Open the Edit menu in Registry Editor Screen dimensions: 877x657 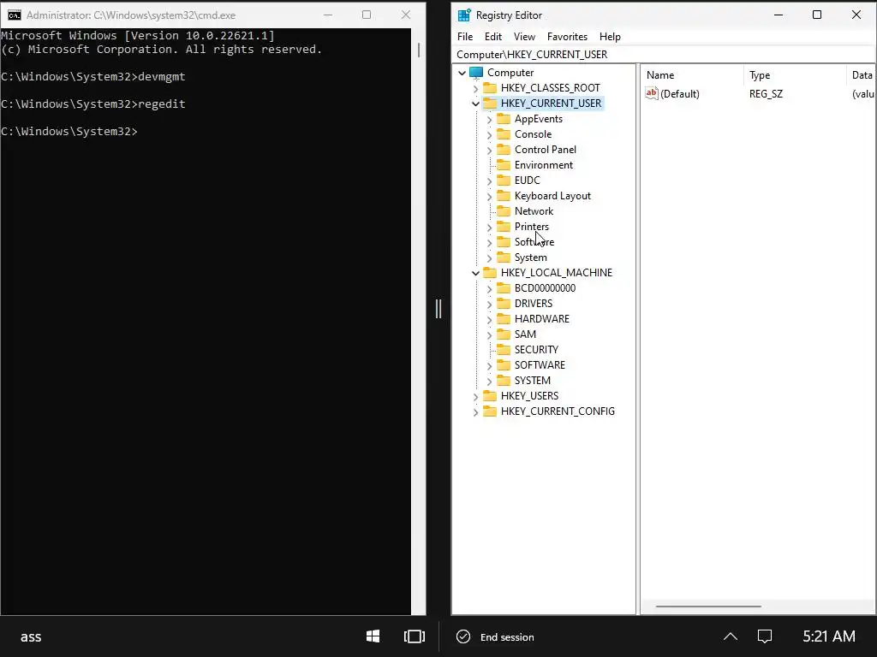click(x=492, y=36)
